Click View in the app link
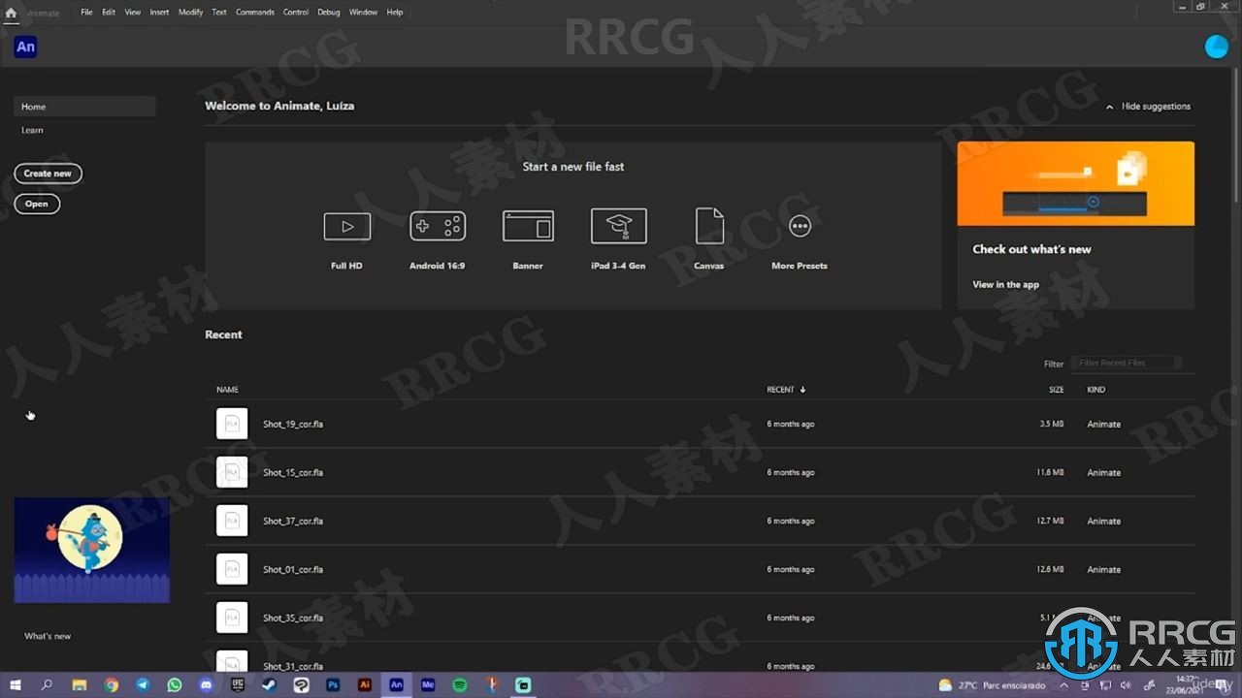The width and height of the screenshot is (1242, 698). [x=1005, y=285]
